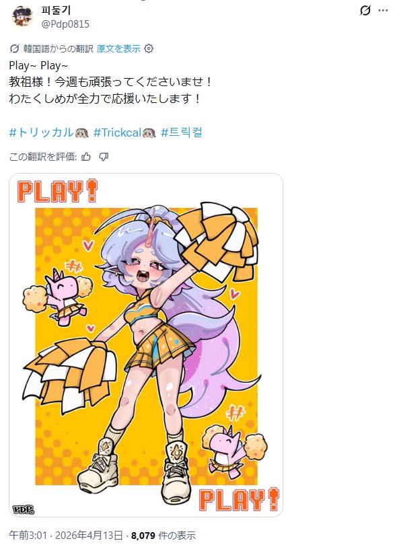Click display name 피돌기

[x=56, y=10]
